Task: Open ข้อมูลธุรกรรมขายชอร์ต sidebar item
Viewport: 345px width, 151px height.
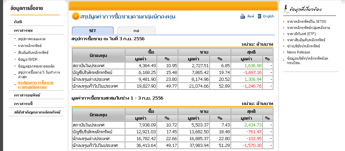Action: (x=36, y=66)
